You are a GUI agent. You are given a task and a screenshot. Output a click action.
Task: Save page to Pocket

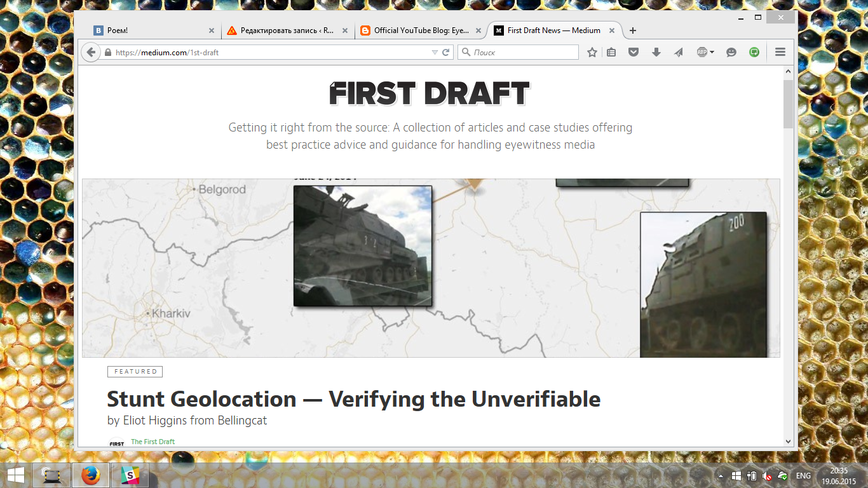[634, 52]
